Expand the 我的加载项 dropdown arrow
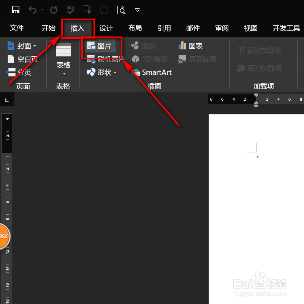 pos(290,68)
